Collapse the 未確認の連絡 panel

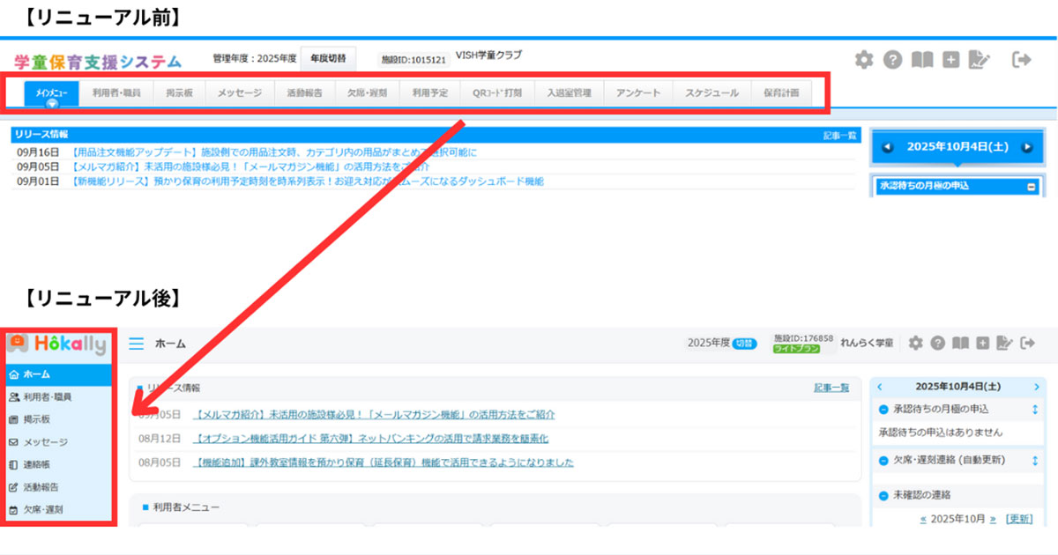pyautogui.click(x=883, y=495)
